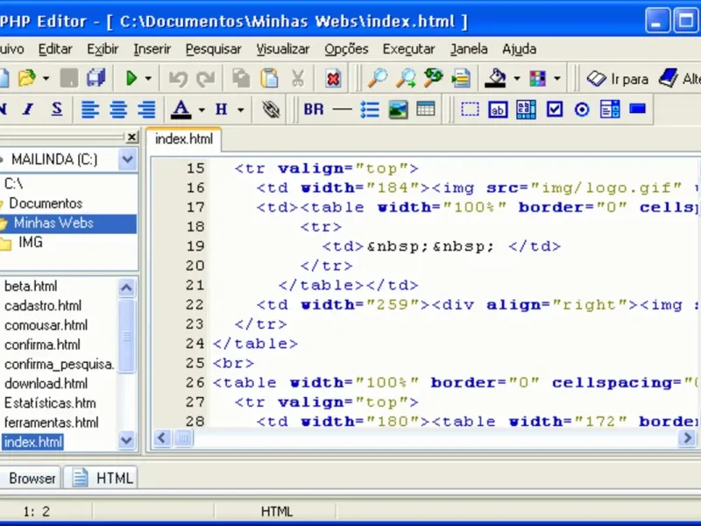701x526 pixels.
Task: Click the find magnifier icon
Action: [x=378, y=78]
